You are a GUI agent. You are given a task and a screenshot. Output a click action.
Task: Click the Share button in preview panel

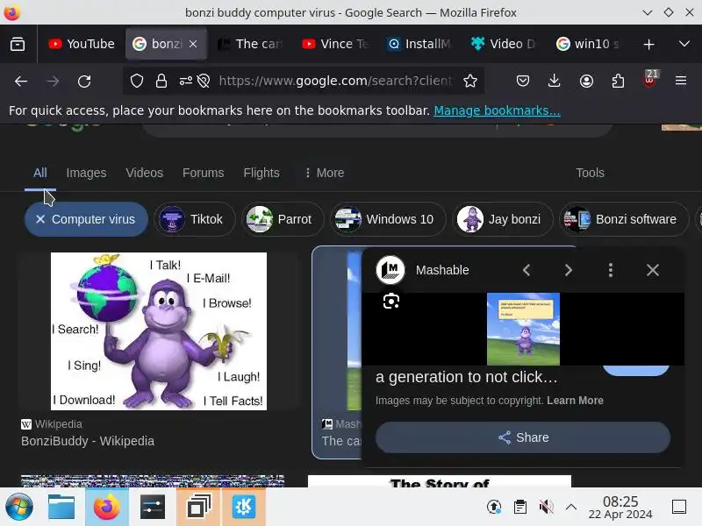coord(523,437)
